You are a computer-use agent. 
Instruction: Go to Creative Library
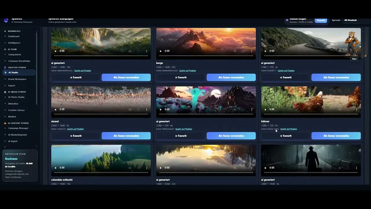coord(16,110)
